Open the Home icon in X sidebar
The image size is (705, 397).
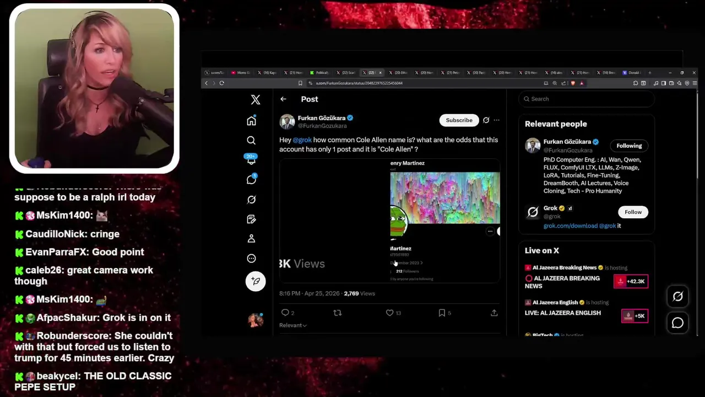[251, 121]
